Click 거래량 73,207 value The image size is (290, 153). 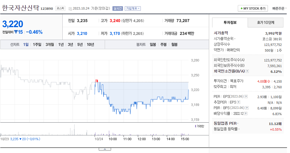click(x=183, y=21)
